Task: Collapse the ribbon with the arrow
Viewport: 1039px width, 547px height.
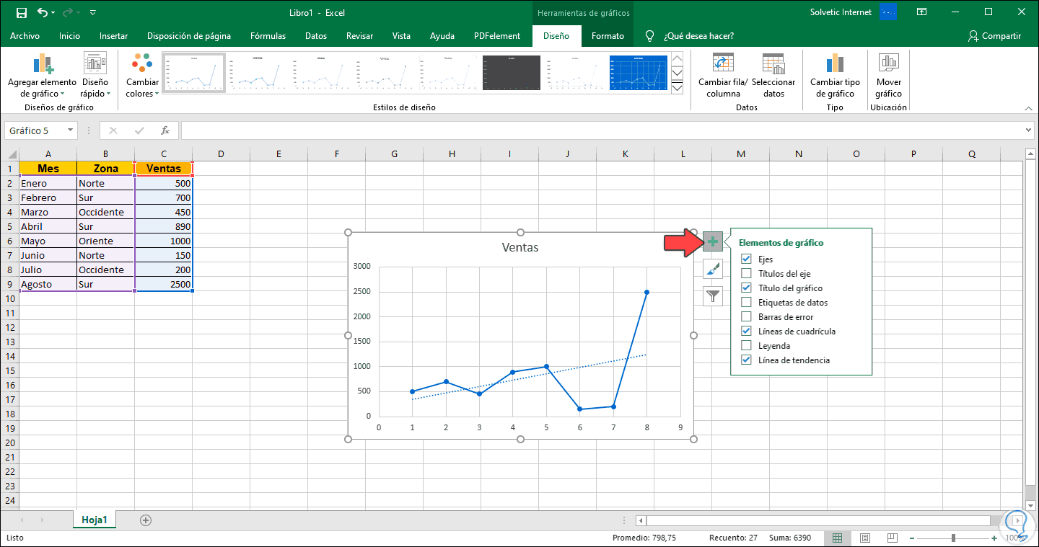Action: [x=1029, y=108]
